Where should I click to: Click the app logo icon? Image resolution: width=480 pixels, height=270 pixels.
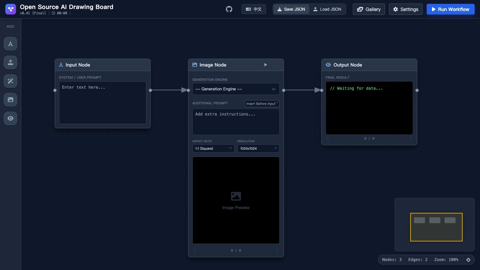pyautogui.click(x=10, y=9)
